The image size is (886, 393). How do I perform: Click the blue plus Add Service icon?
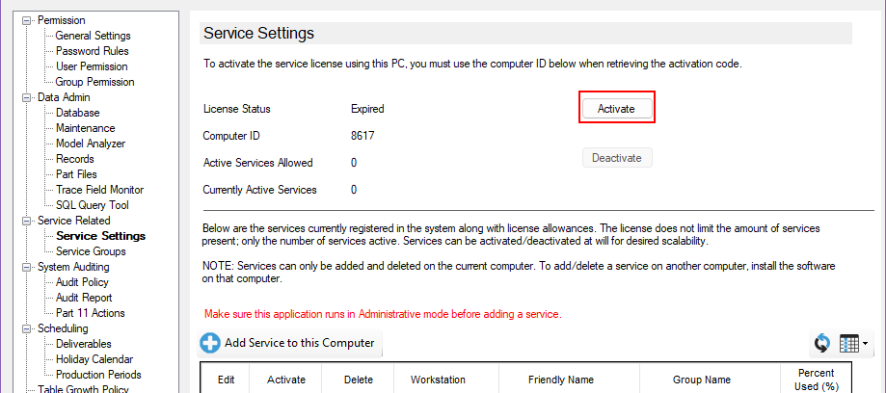[210, 343]
